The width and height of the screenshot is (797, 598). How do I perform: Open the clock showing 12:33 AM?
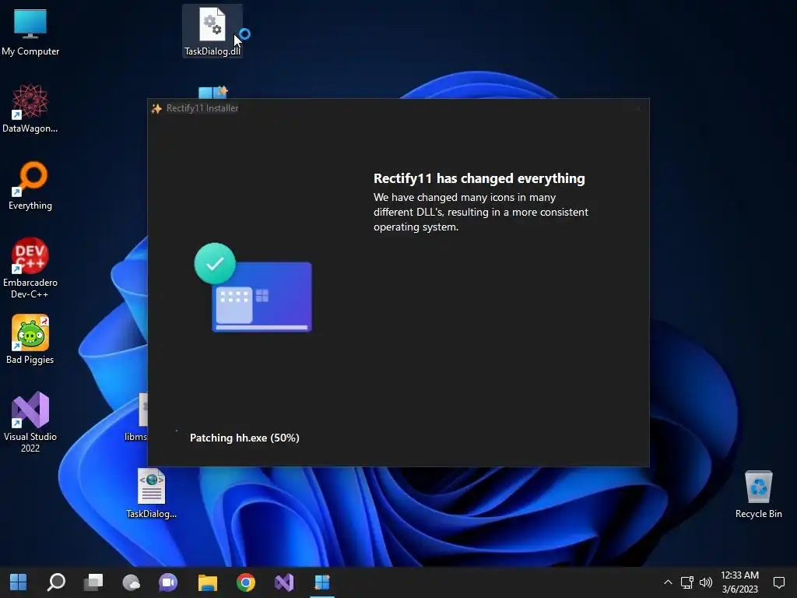pos(739,582)
